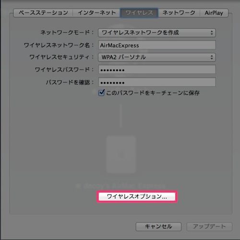The width and height of the screenshot is (240, 240).
Task: Go to the AirPlay tab
Action: (x=214, y=13)
